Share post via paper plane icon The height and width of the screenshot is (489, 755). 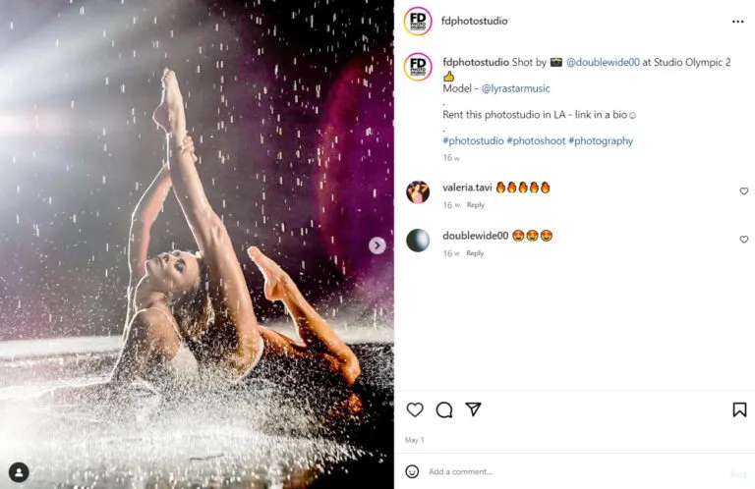click(x=473, y=409)
